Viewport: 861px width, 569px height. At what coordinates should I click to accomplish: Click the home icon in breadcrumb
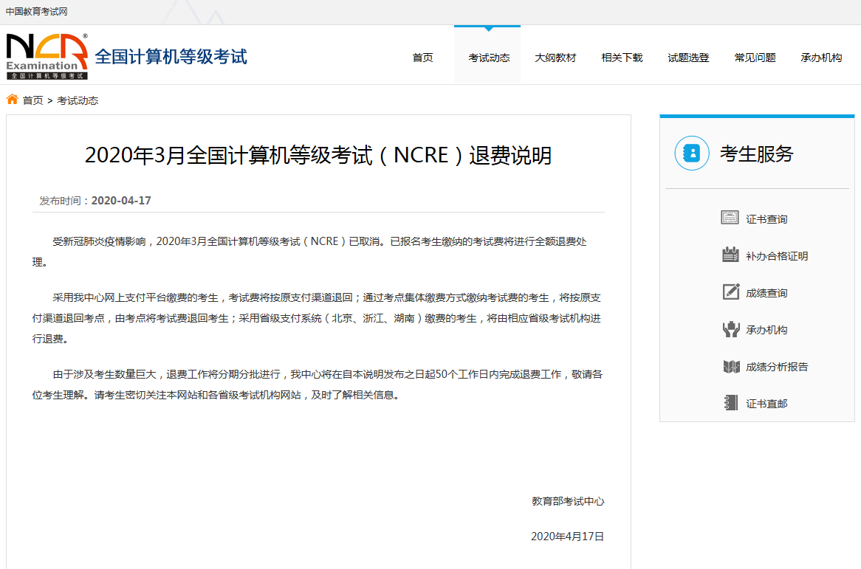[13, 100]
